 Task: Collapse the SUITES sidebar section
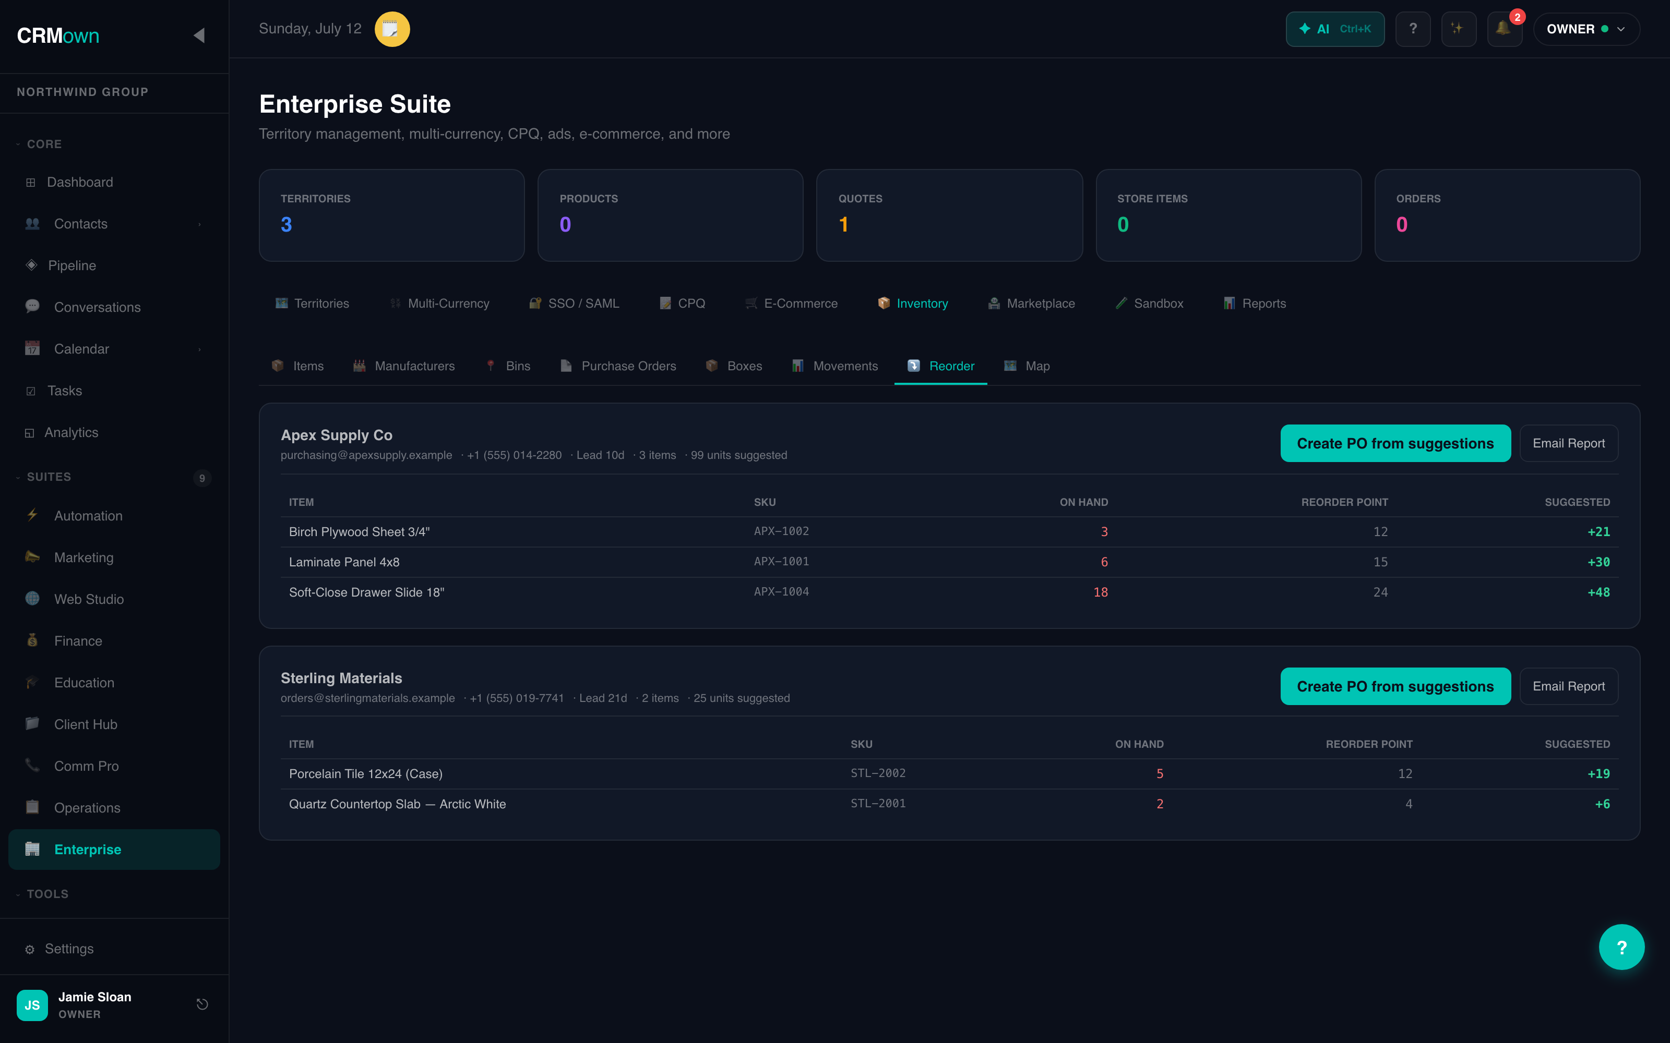click(x=43, y=477)
